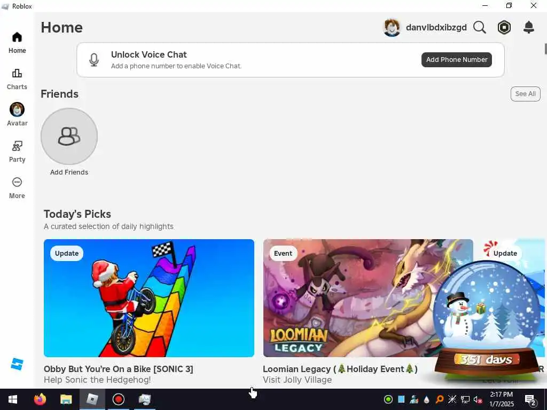Click the 'Today's Picks' heading
The height and width of the screenshot is (410, 547).
[77, 214]
